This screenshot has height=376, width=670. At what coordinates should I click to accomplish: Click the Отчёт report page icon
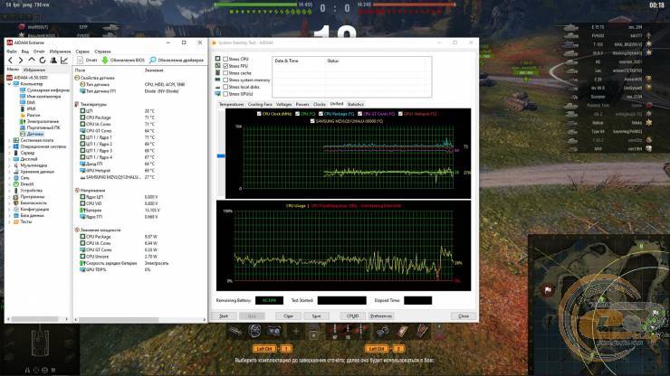80,61
